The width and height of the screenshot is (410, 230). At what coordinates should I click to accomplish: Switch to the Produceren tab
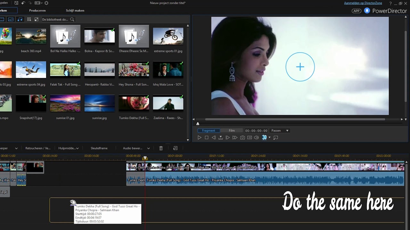click(x=37, y=11)
